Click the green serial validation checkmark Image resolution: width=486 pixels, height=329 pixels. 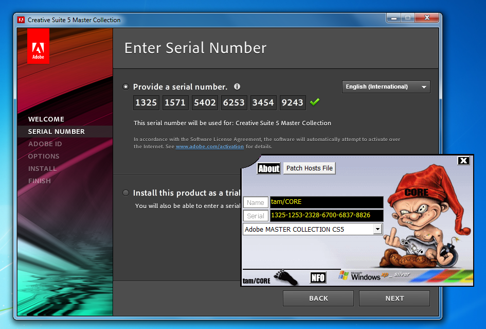(x=315, y=102)
